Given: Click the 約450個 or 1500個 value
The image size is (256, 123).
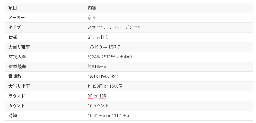Looking at the screenshot, I should pyautogui.click(x=105, y=86).
